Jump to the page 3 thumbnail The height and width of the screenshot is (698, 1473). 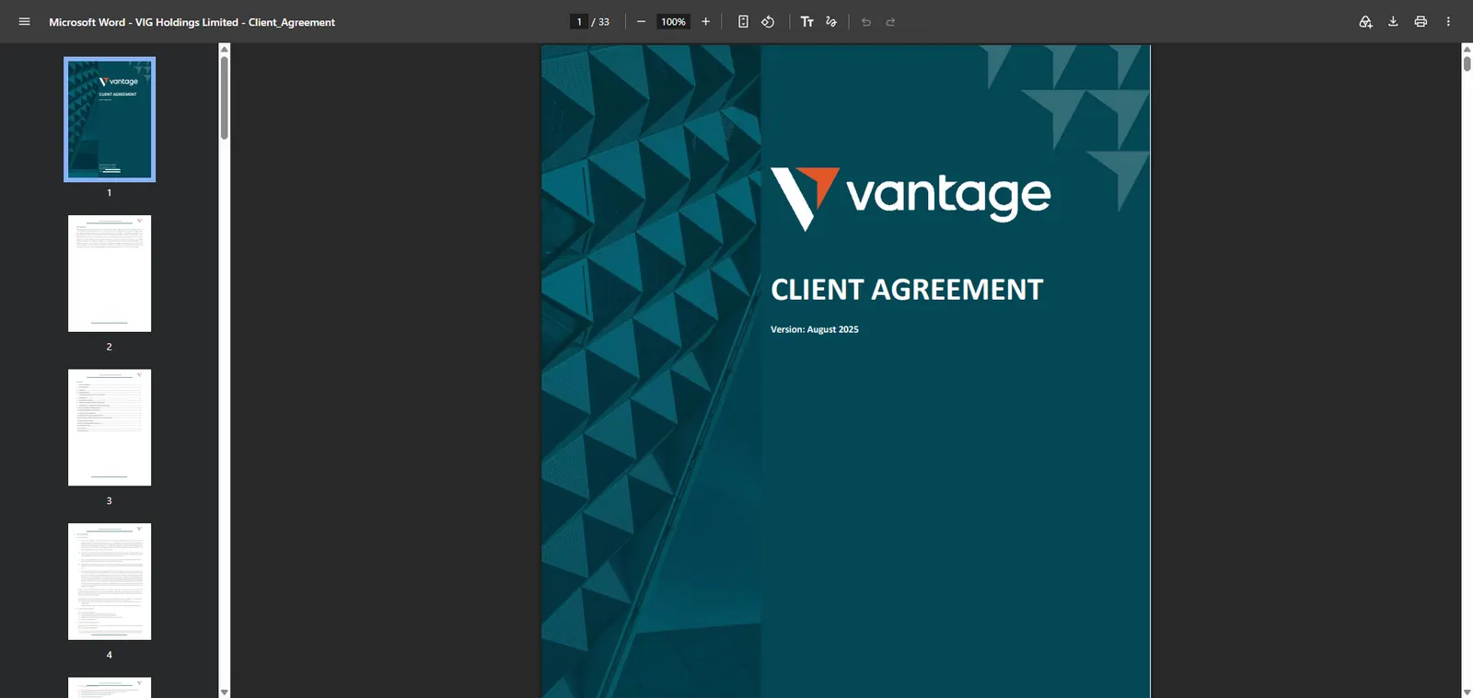(x=110, y=428)
